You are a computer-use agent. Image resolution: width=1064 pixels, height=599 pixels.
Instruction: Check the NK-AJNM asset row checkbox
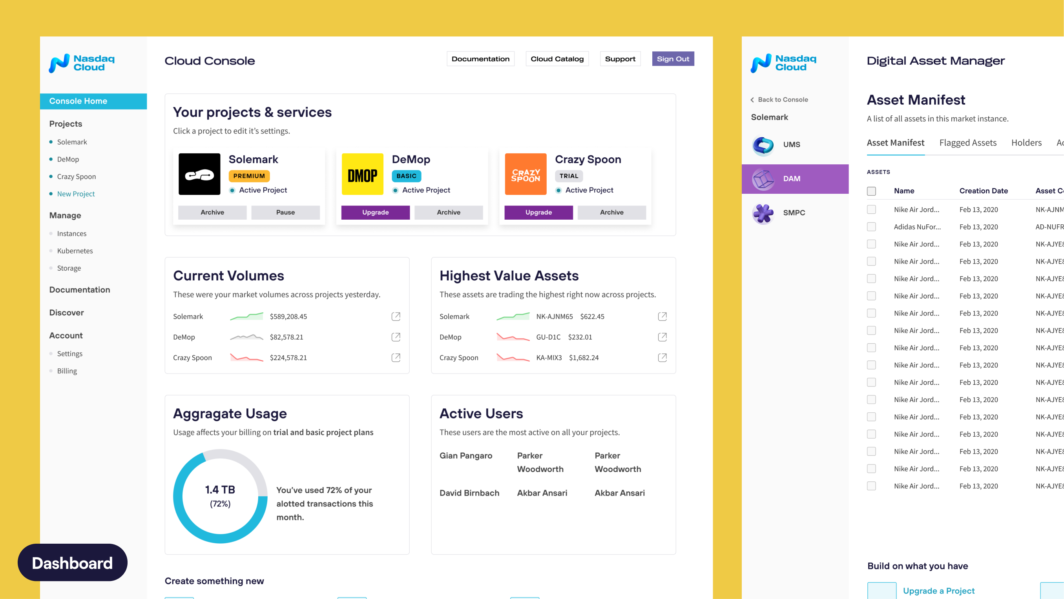tap(871, 210)
